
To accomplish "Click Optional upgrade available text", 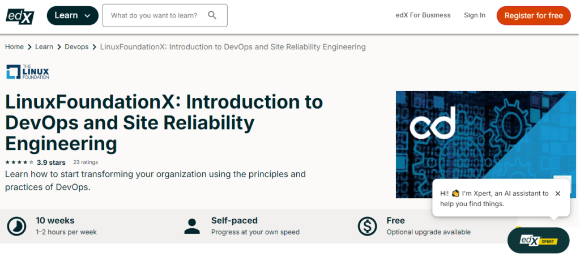I will tap(429, 232).
